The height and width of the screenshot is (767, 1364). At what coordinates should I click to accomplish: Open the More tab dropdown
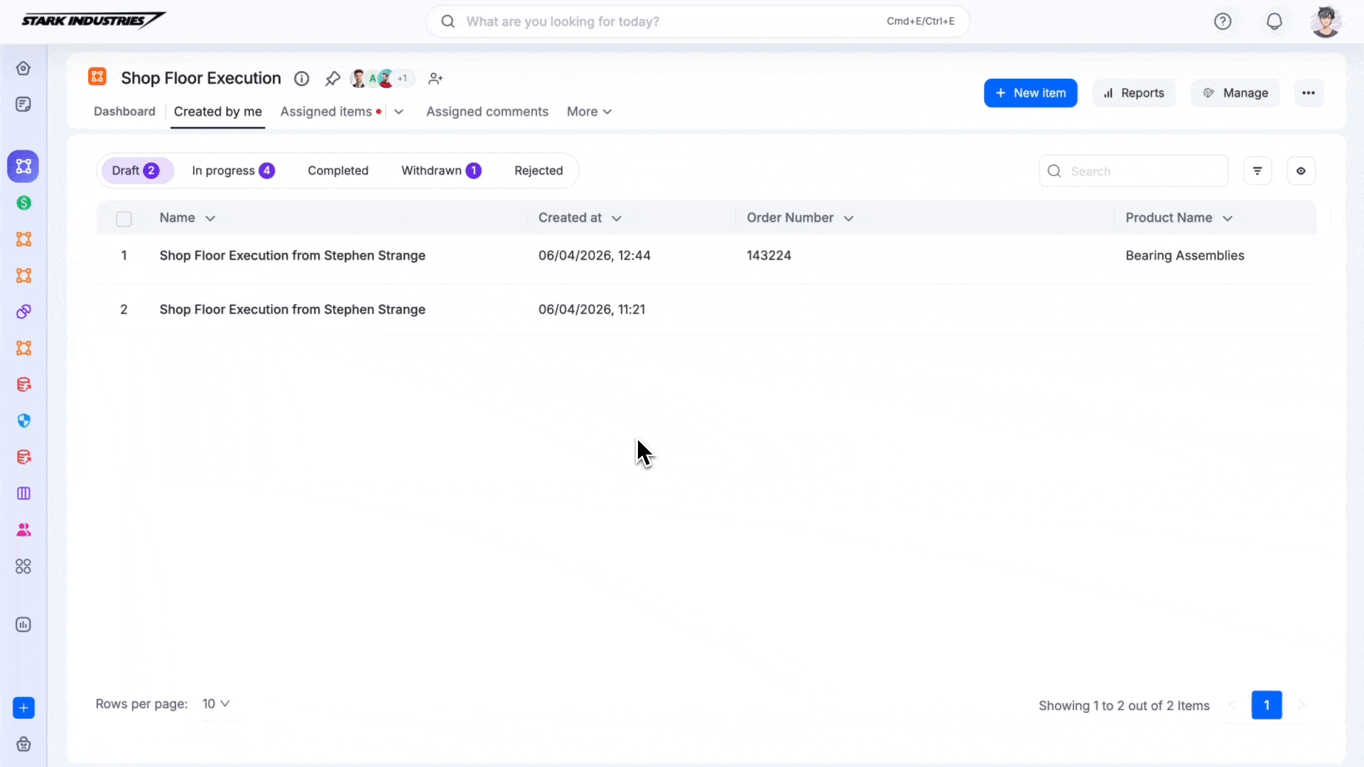tap(589, 111)
